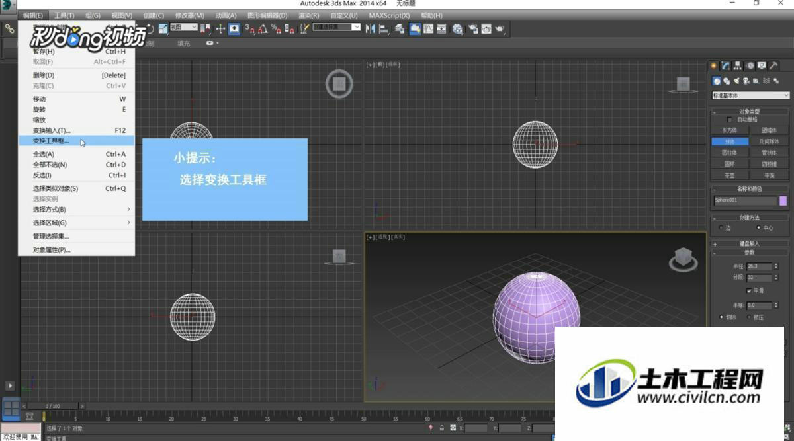
Task: Toggle the selection lock icon in status bar
Action: [x=442, y=428]
